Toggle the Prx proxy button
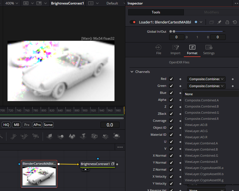Viewport: 239px width, 191px height. tap(27, 125)
